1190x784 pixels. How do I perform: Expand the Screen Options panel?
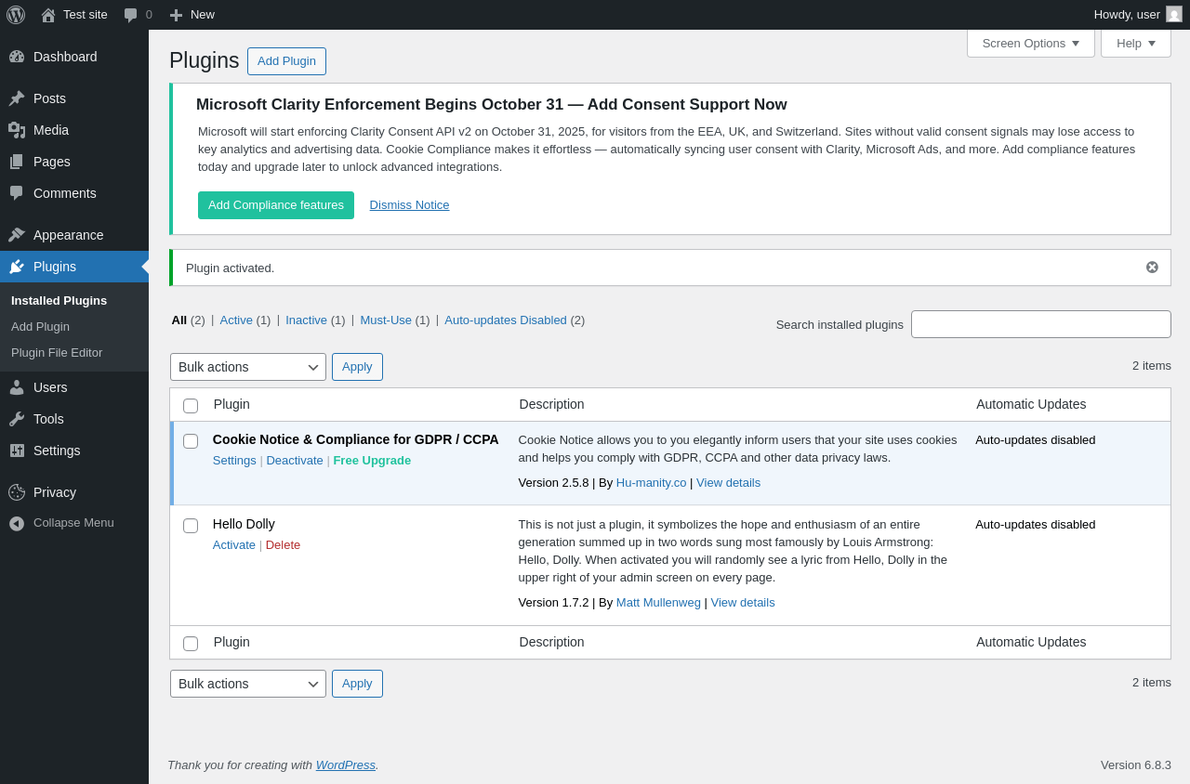(x=1030, y=43)
